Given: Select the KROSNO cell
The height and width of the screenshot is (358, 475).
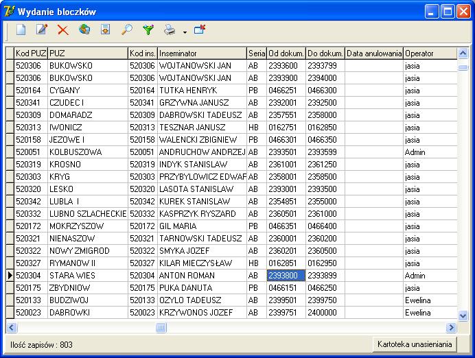Looking at the screenshot, I should (88, 165).
